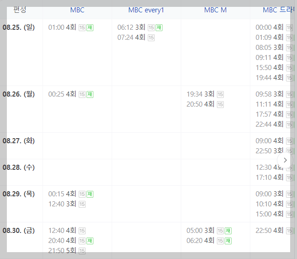Click the 재 badge beside 00:15 4회
This screenshot has width=297, height=259.
coord(90,194)
